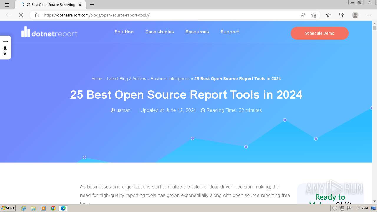View site information lock icon
377x212 pixels.
[37, 15]
